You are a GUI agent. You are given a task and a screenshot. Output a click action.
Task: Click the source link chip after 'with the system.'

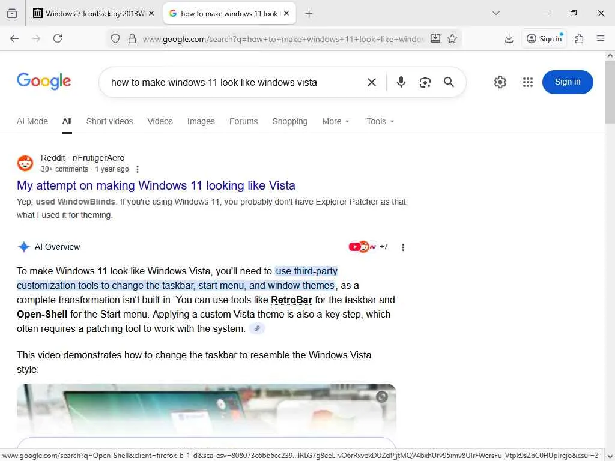click(x=257, y=328)
